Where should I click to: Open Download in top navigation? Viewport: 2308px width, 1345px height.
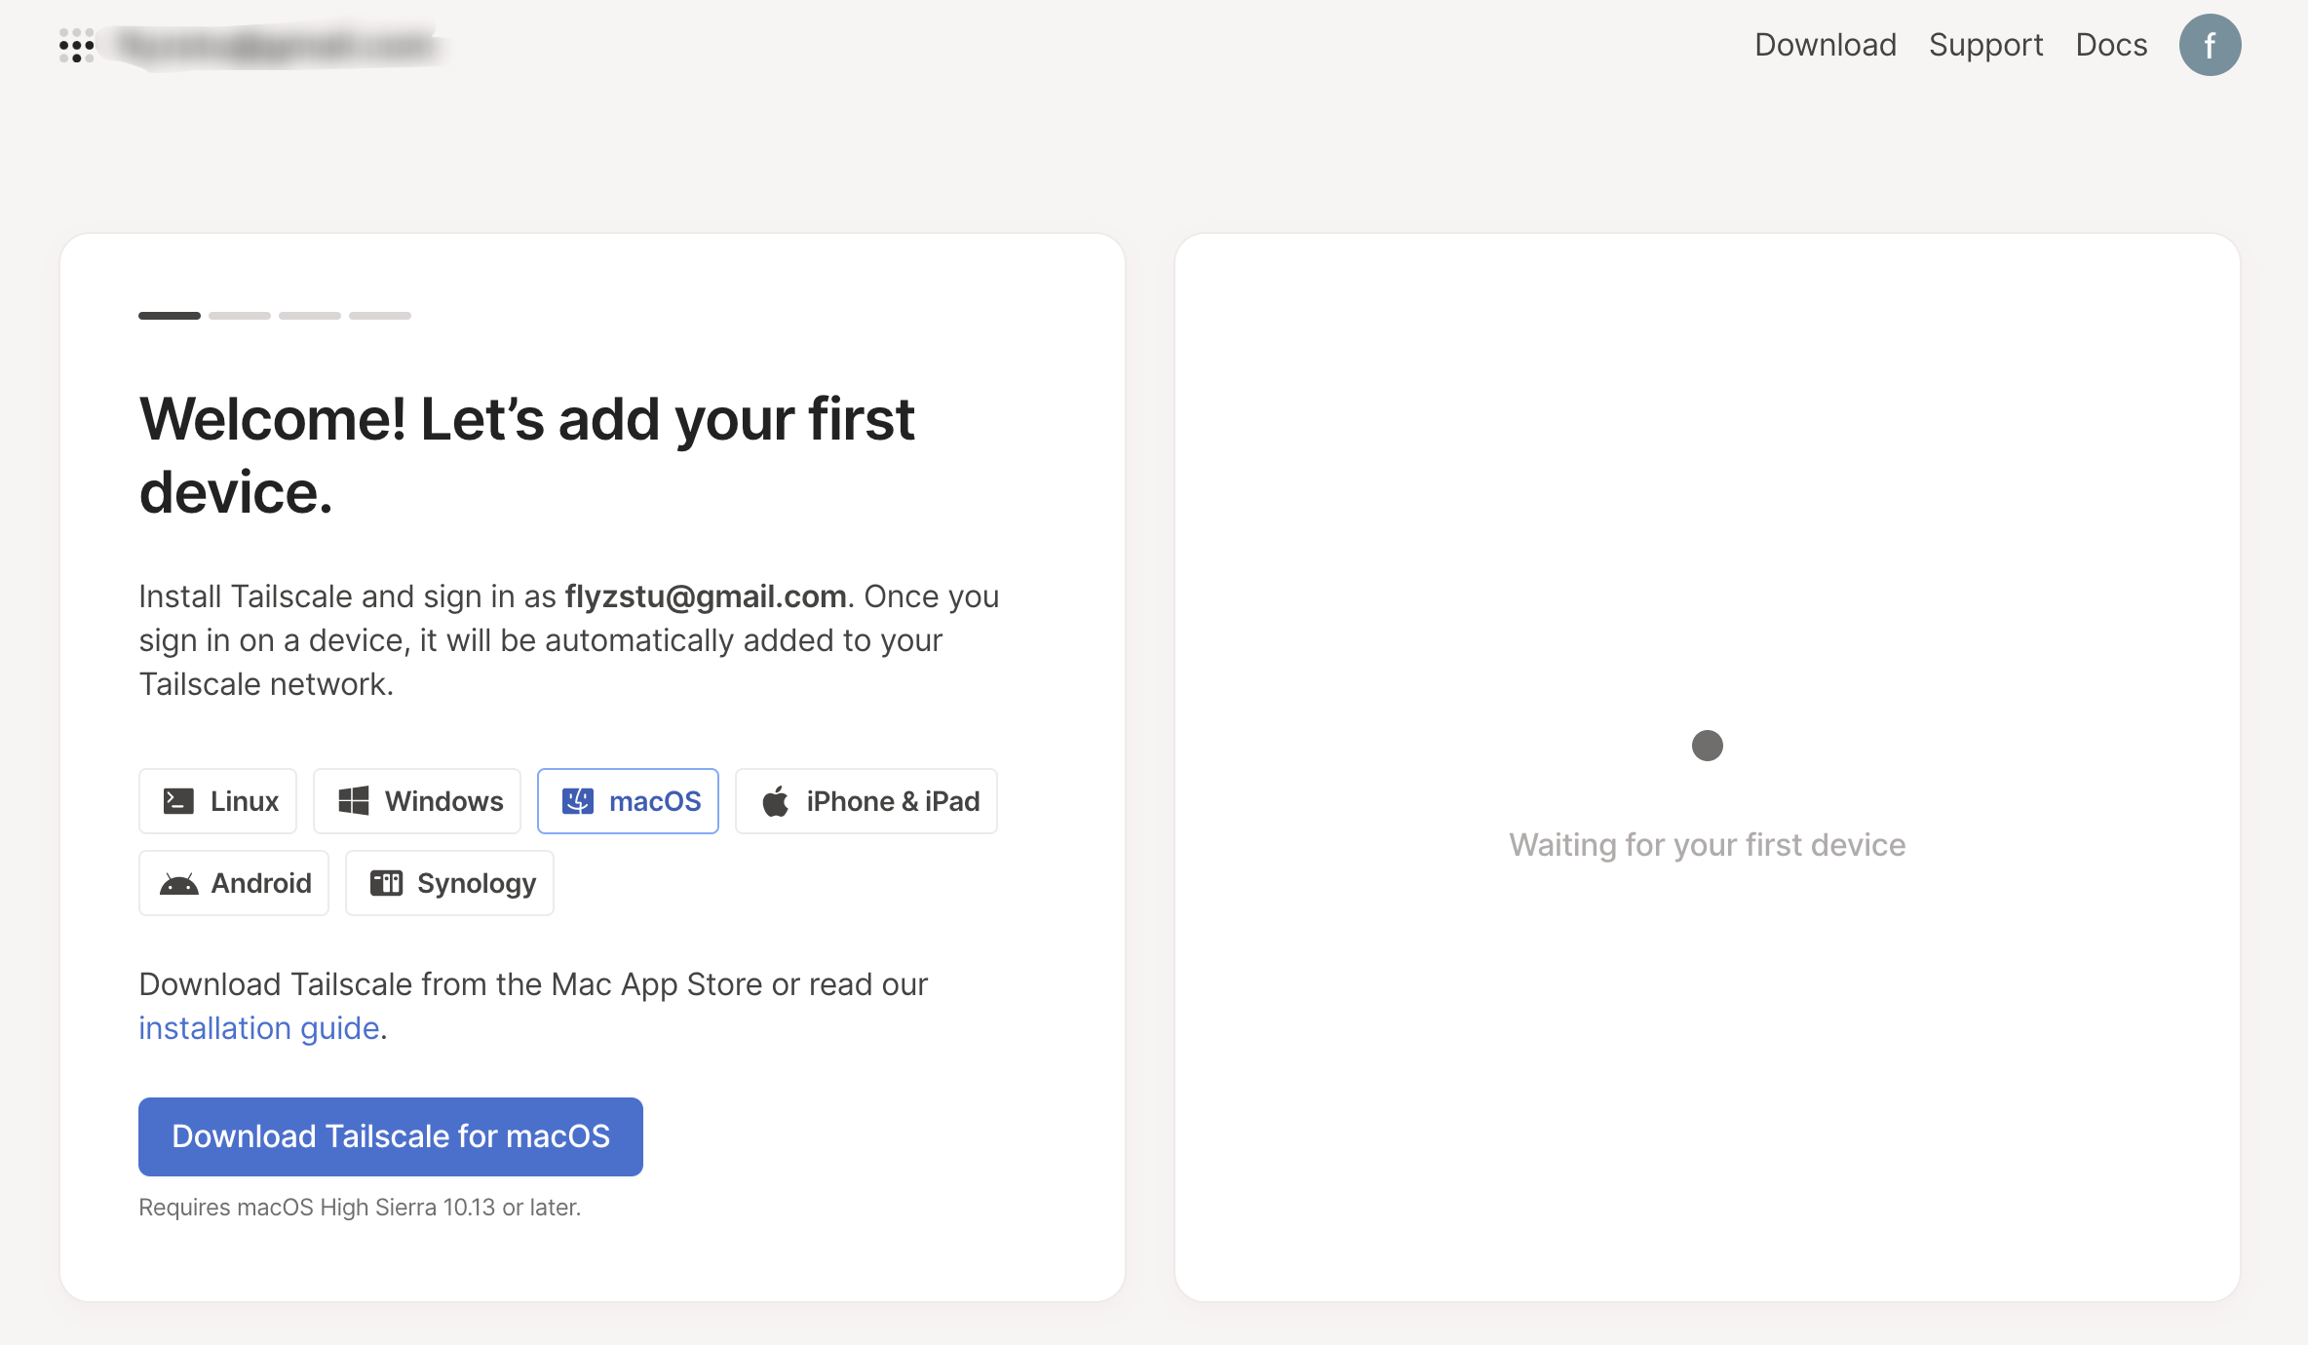click(1826, 45)
